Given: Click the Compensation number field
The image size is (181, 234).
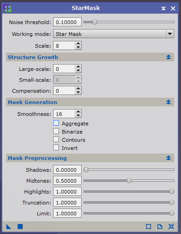Looking at the screenshot, I should pos(64,91).
